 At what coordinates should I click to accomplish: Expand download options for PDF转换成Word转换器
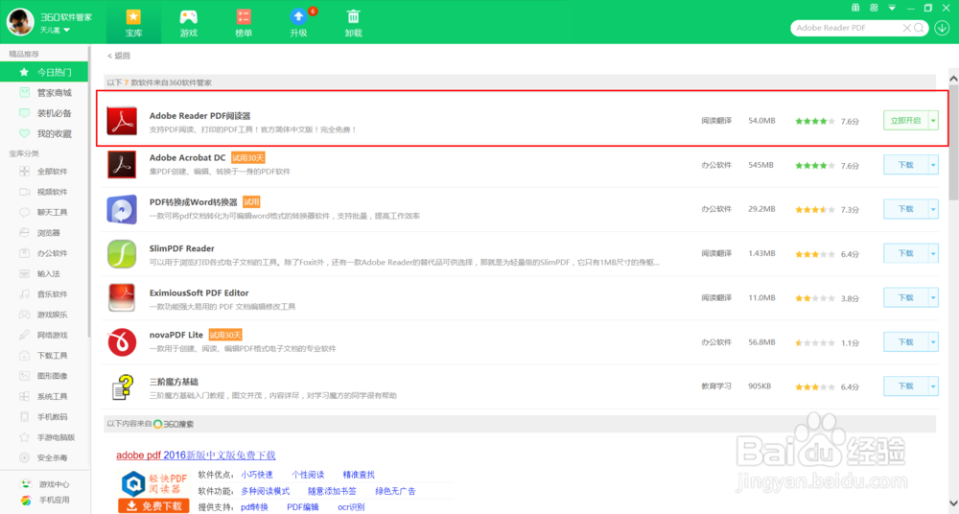933,209
